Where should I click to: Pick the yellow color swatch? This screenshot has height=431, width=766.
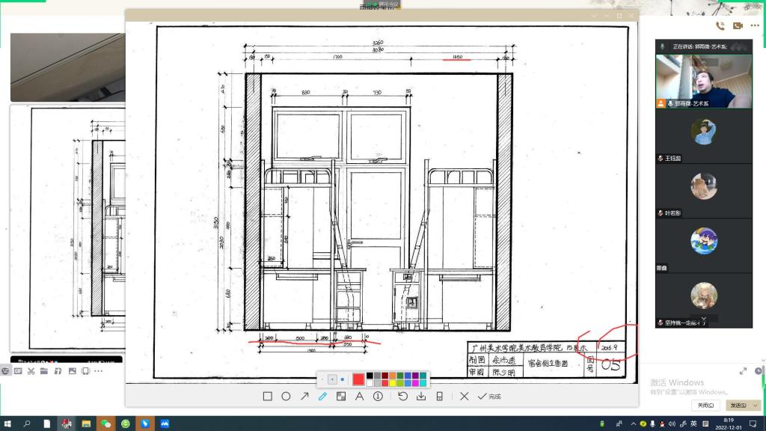pyautogui.click(x=393, y=383)
